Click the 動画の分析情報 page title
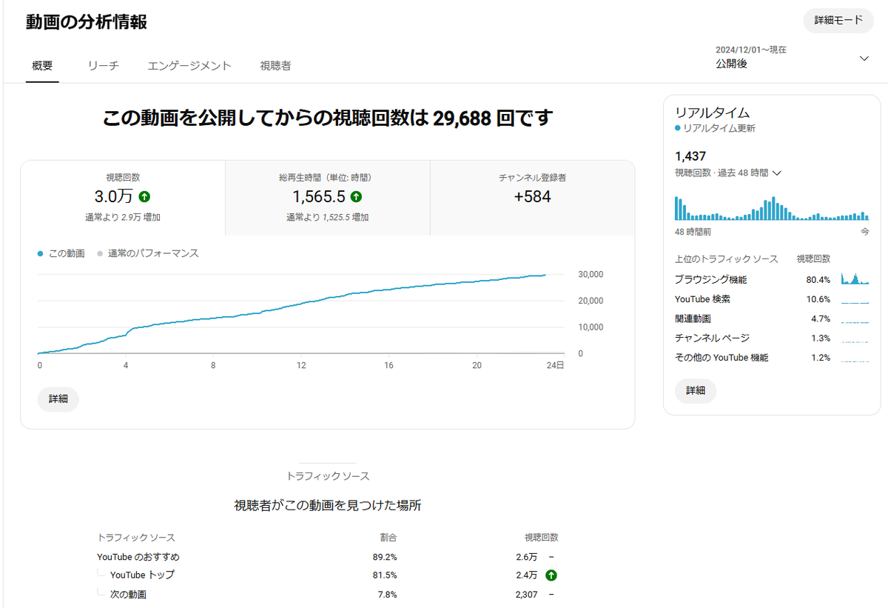 click(x=87, y=22)
